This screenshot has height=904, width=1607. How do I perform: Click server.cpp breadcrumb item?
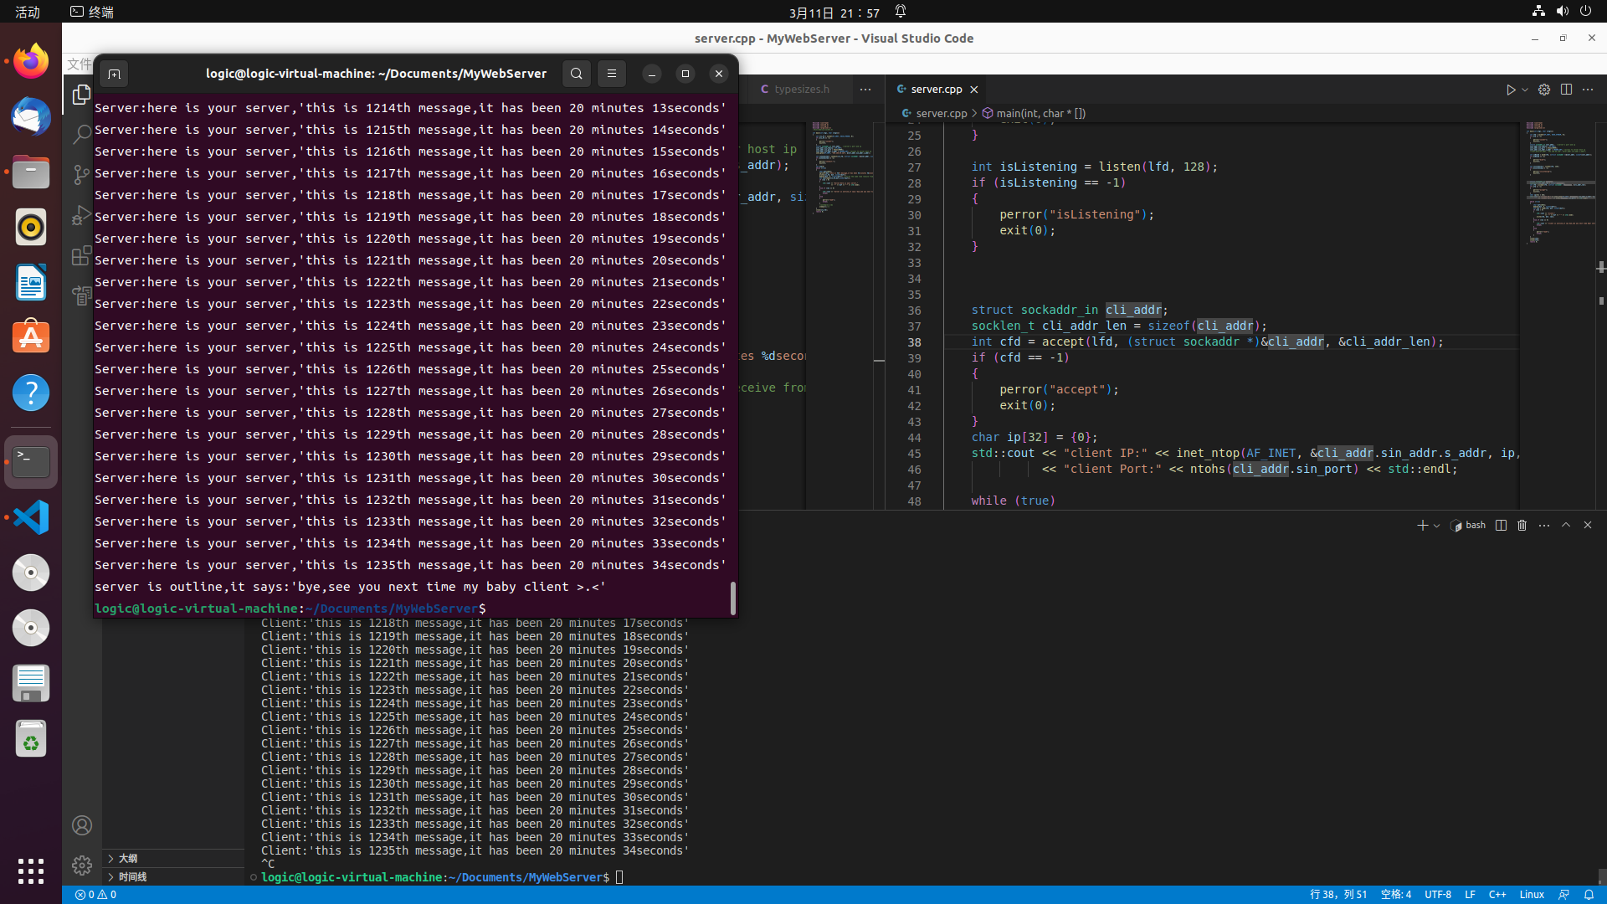(x=934, y=113)
